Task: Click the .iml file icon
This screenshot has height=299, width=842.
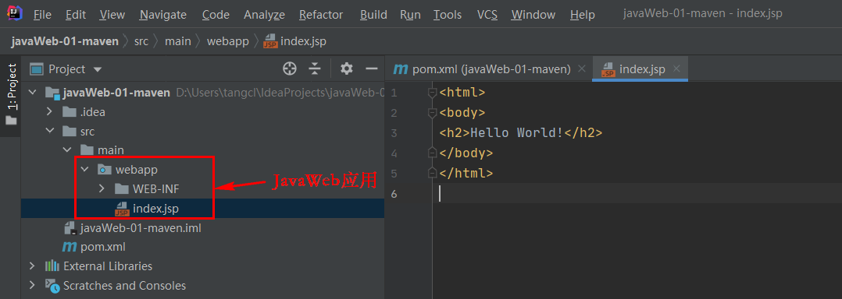Action: [70, 228]
